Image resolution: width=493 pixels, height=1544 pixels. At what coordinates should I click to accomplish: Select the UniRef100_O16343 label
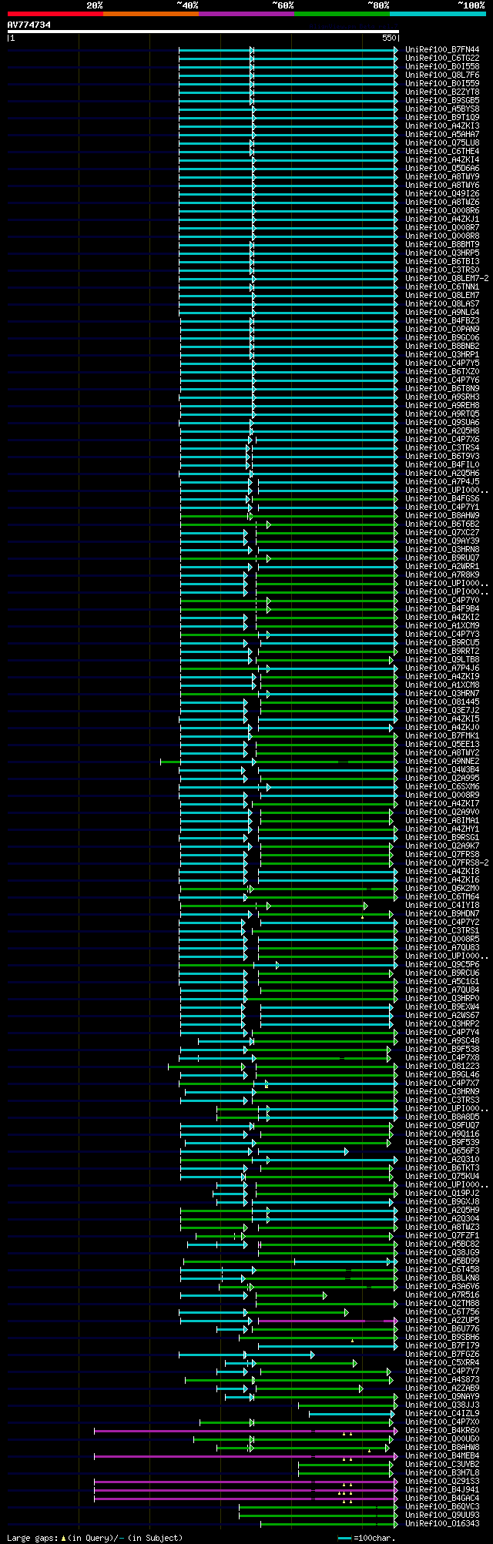[x=442, y=1524]
